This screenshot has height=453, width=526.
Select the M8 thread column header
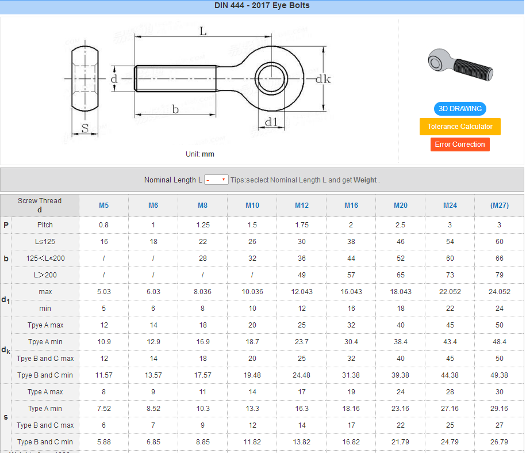202,205
